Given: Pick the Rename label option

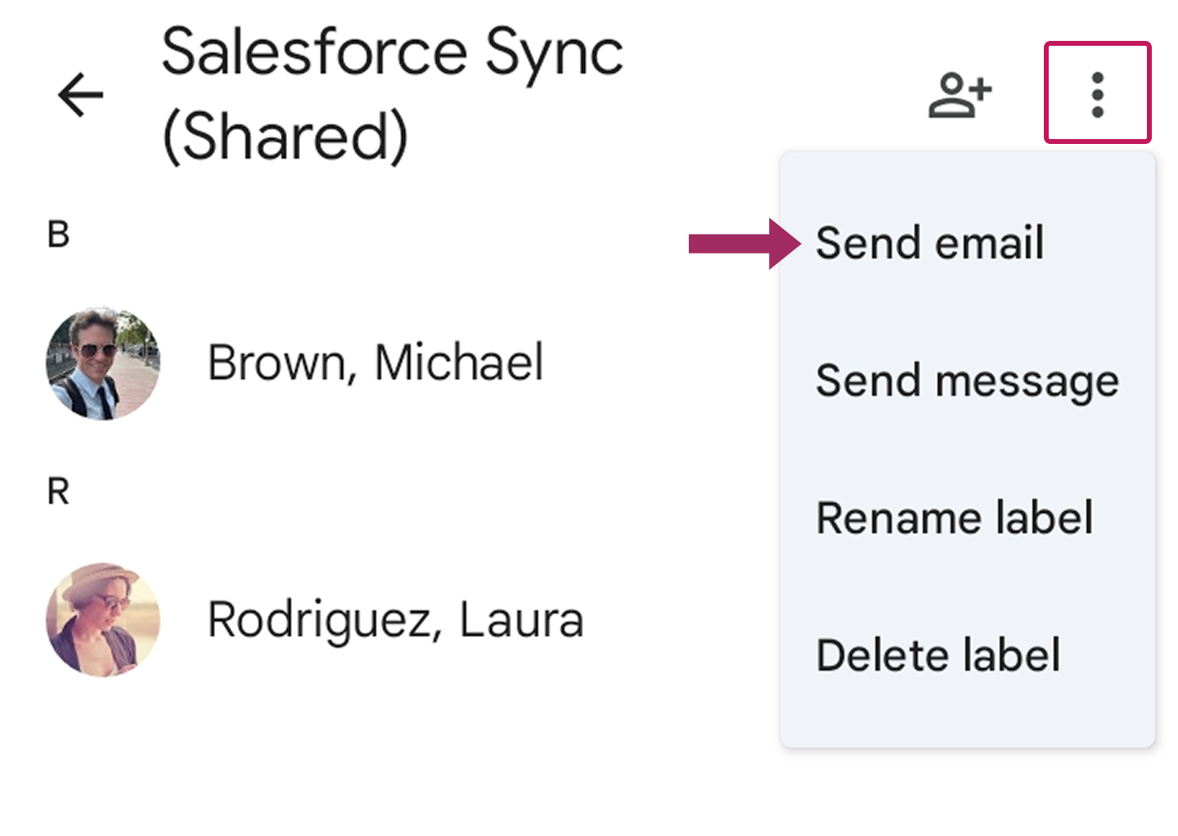Looking at the screenshot, I should (954, 518).
